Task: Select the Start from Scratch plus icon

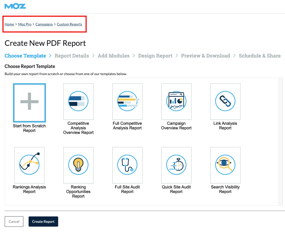Action: tap(29, 102)
